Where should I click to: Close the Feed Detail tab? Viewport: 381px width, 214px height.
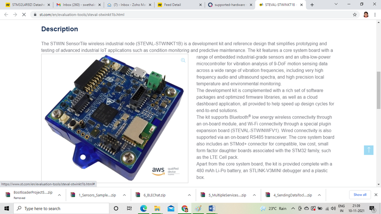tap(201, 5)
